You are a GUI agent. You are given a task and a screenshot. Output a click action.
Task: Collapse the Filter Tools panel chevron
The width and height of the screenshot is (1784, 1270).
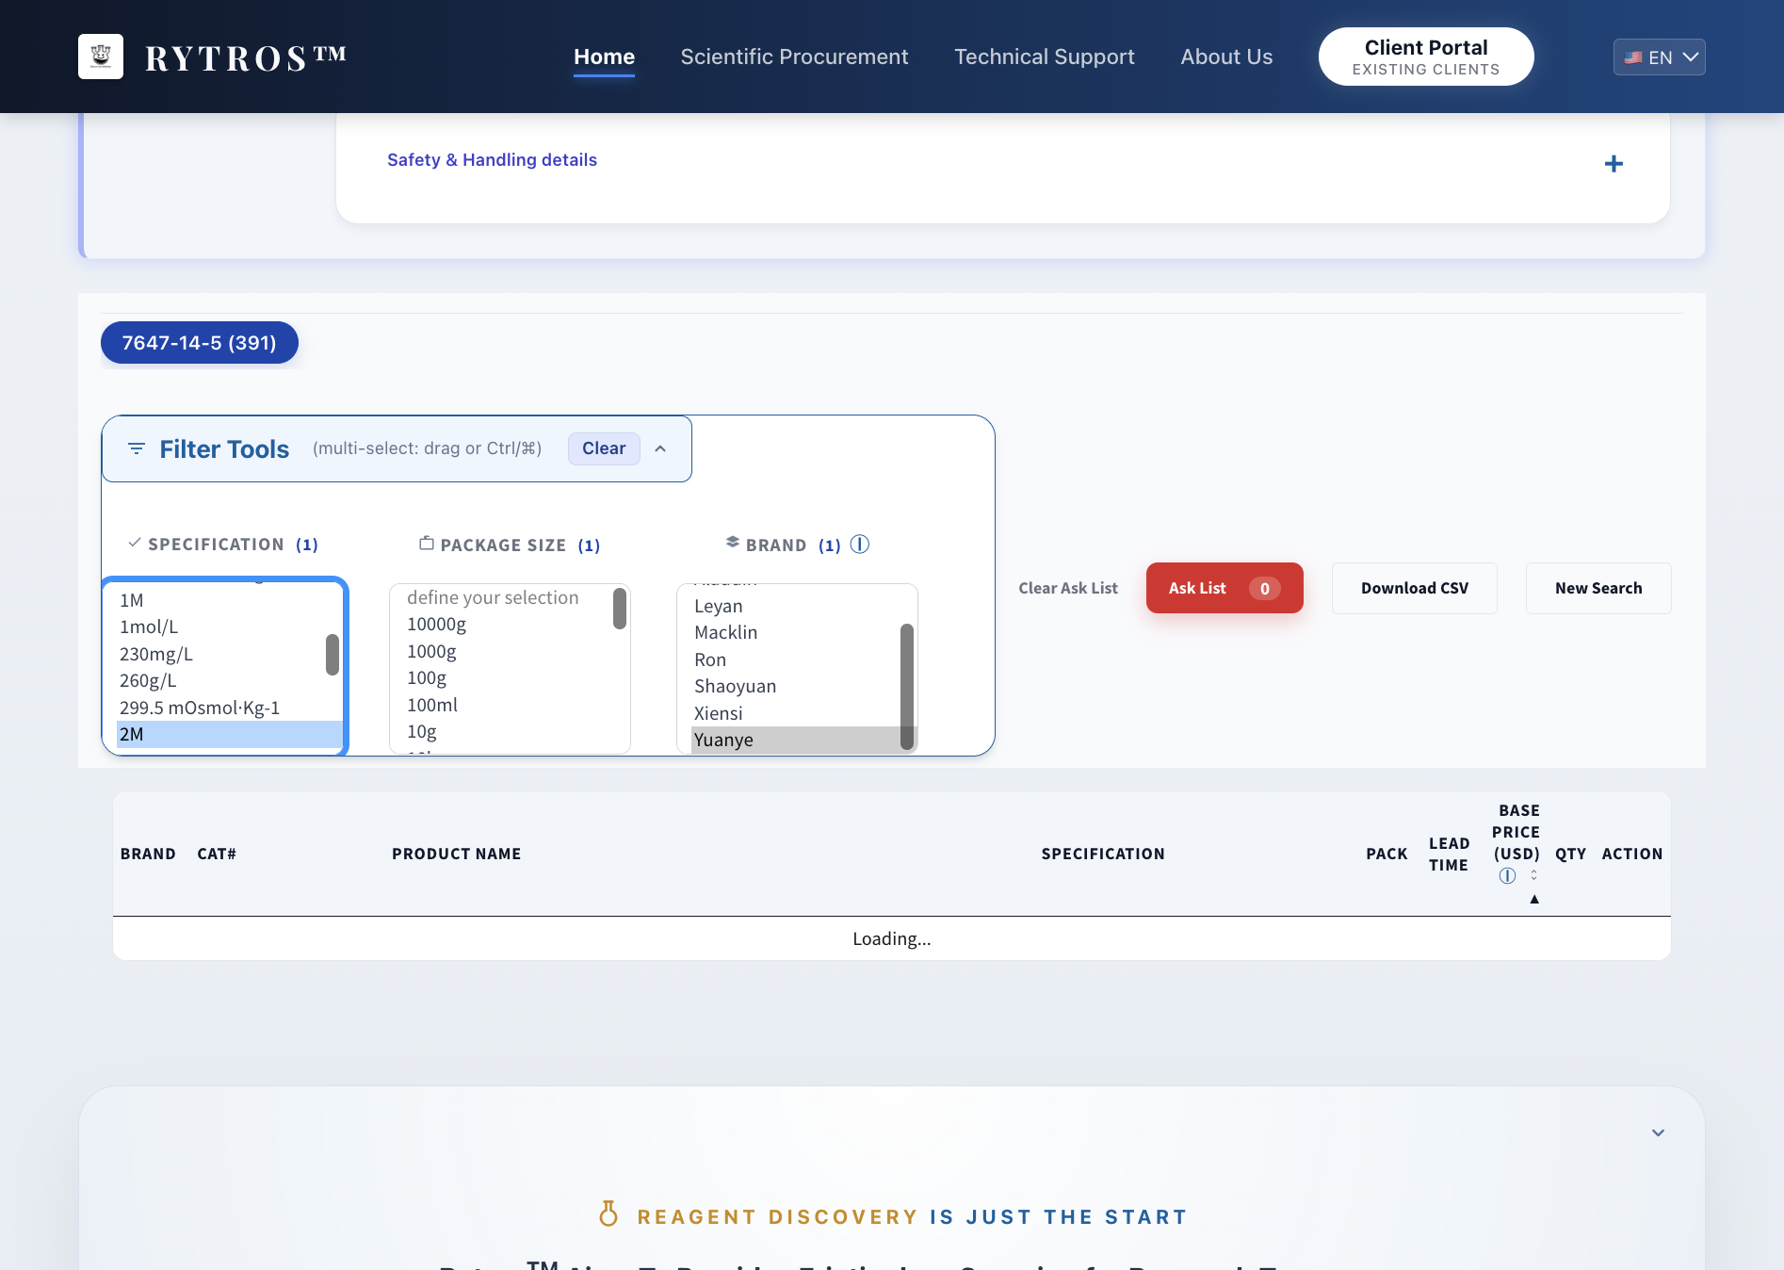pyautogui.click(x=660, y=448)
